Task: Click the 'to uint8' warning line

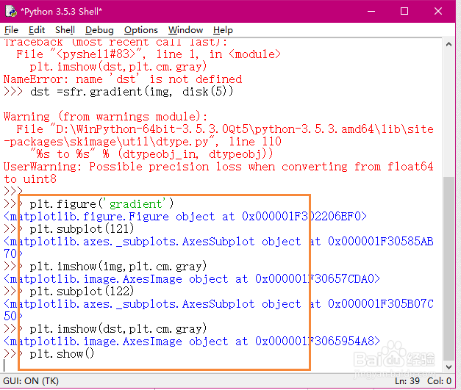Action: tap(29, 179)
